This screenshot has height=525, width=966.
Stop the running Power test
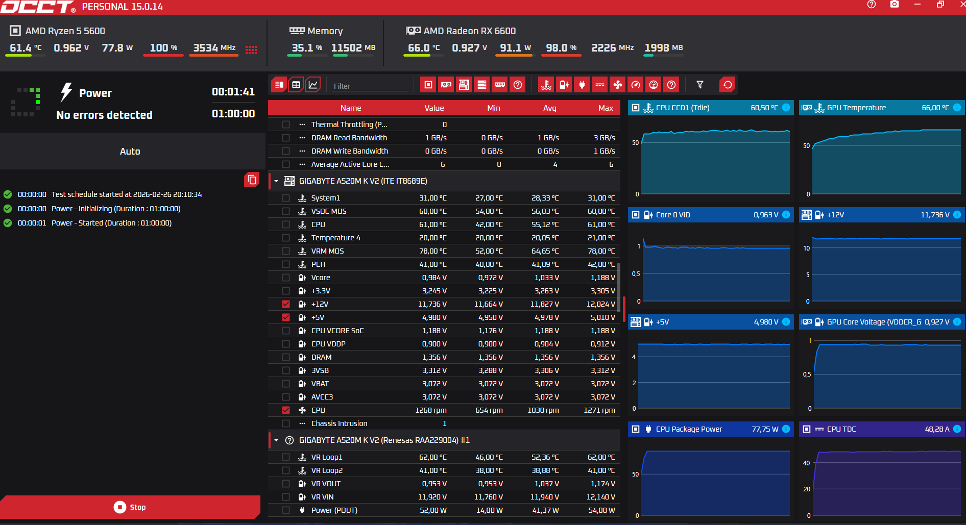pos(130,507)
